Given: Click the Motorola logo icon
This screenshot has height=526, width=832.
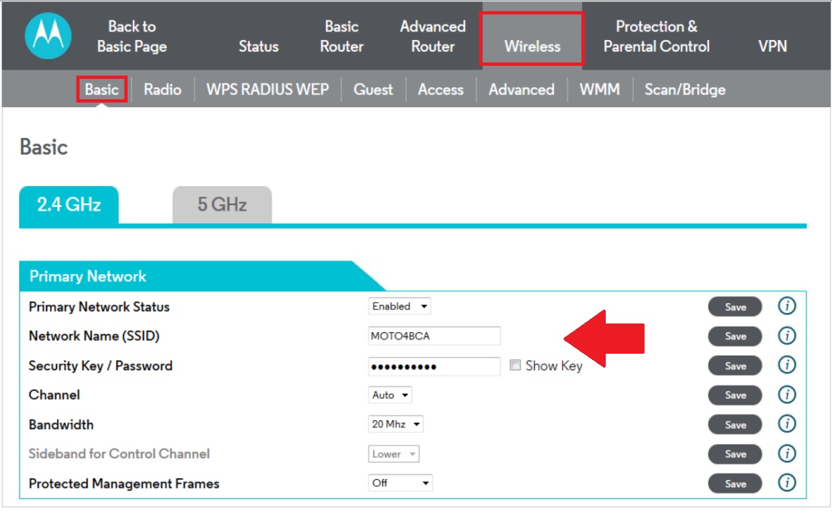Looking at the screenshot, I should (x=48, y=36).
